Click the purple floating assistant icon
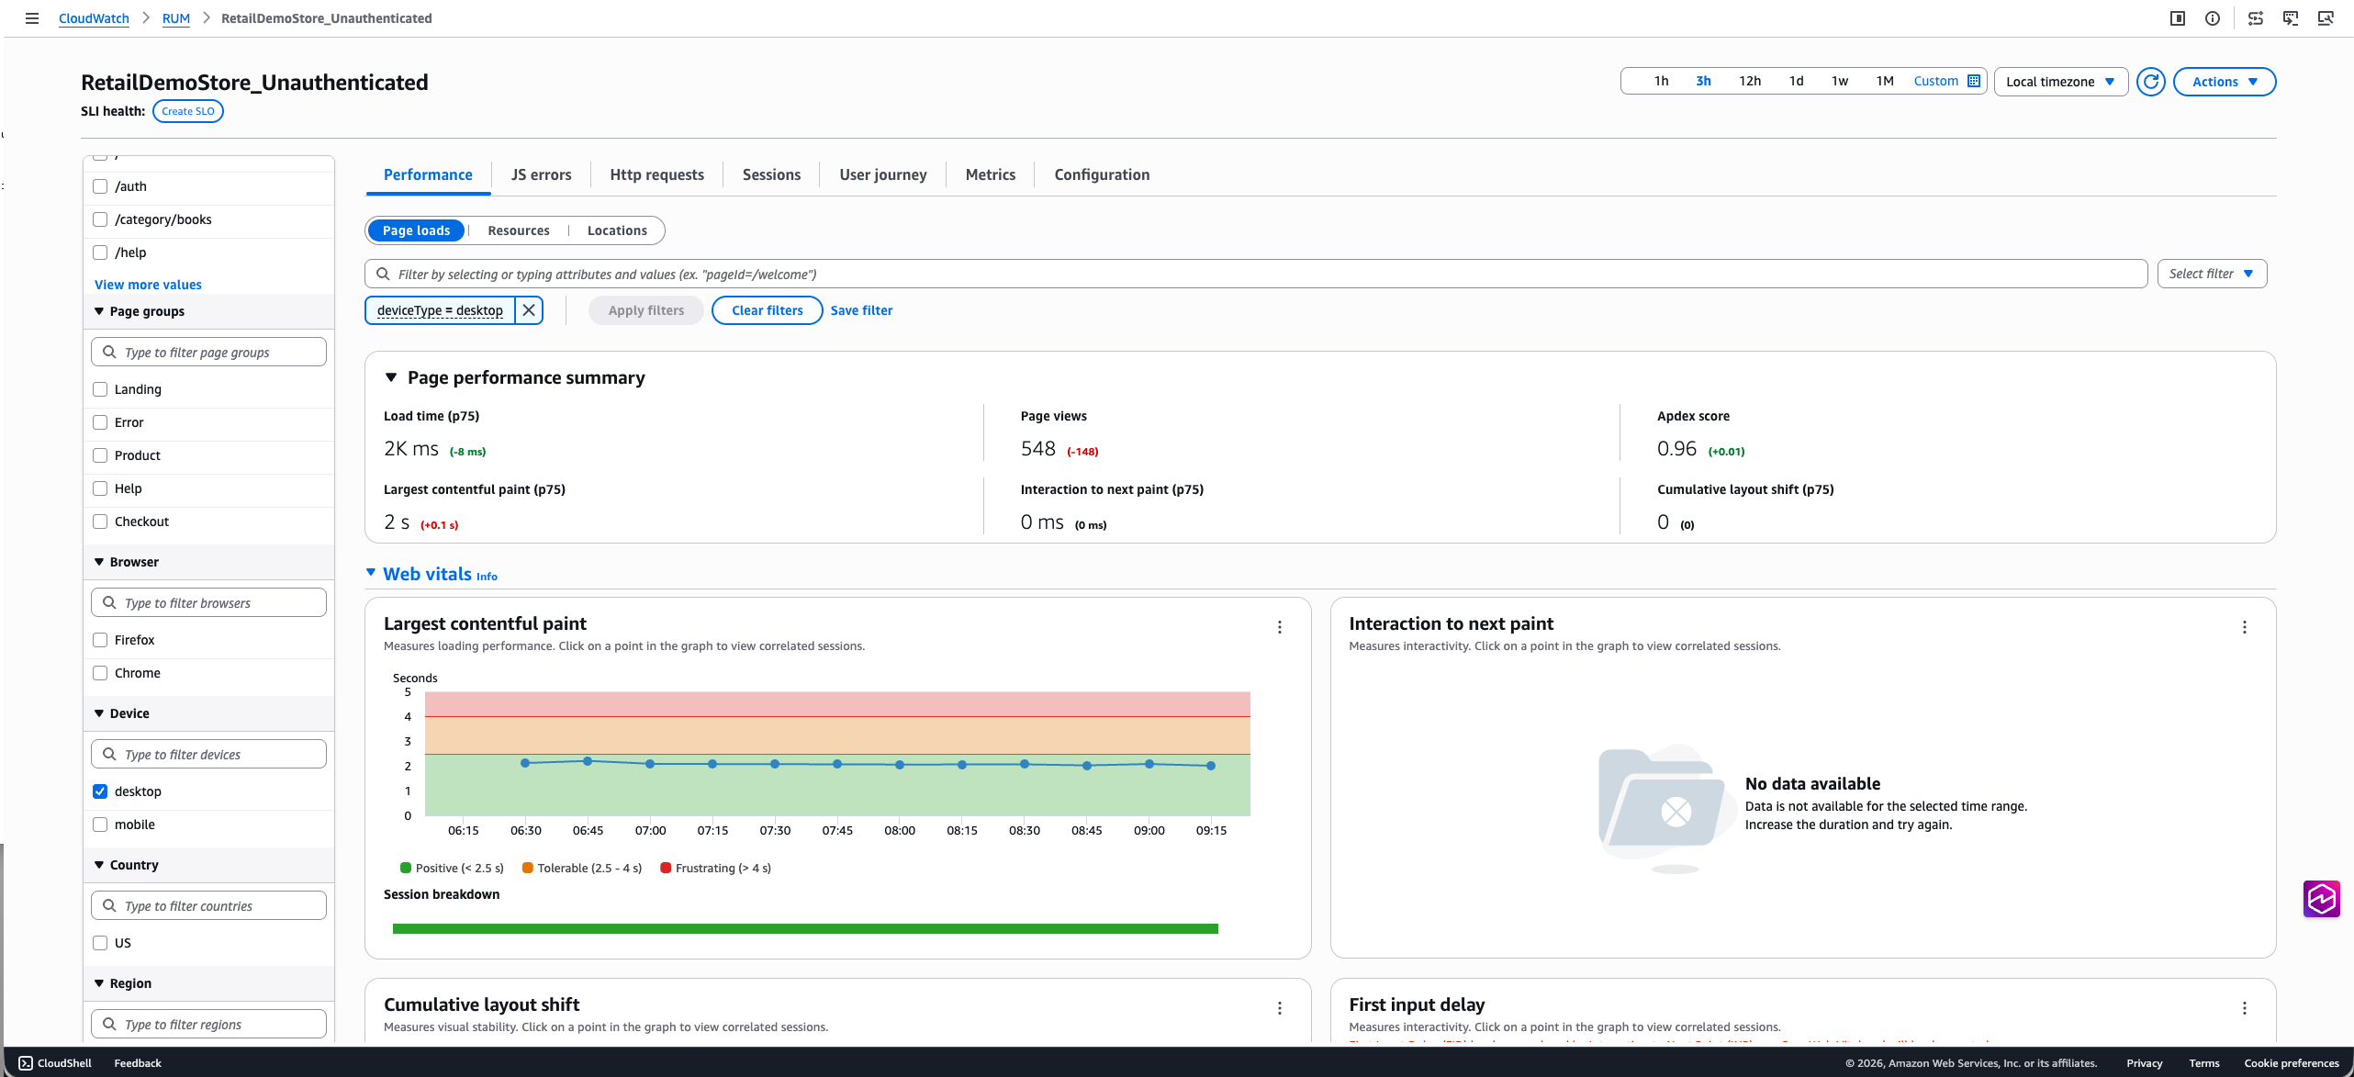 [x=2321, y=899]
